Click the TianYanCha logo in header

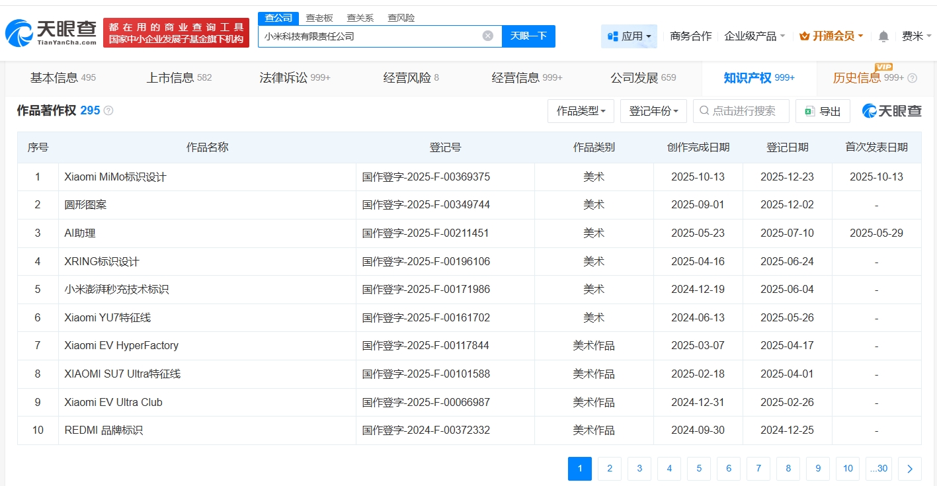tap(50, 33)
